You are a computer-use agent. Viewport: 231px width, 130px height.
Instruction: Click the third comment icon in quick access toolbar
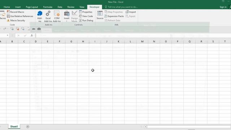23,29
